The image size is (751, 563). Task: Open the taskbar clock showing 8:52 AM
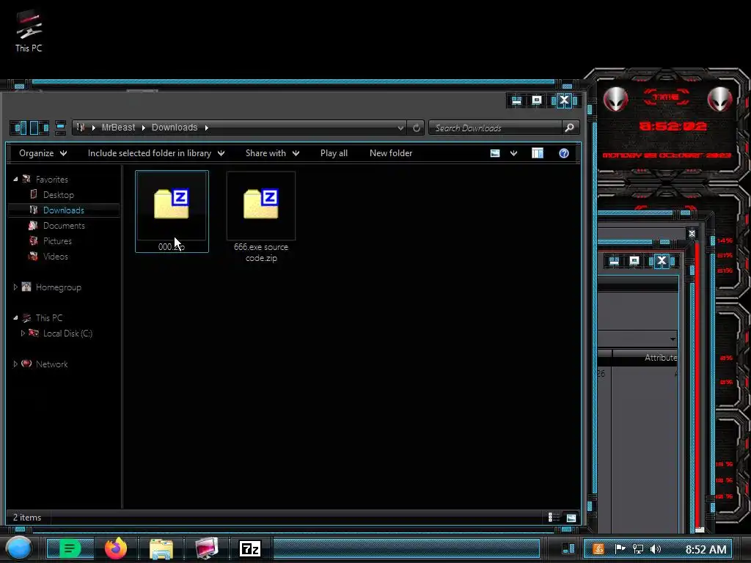[x=706, y=549]
